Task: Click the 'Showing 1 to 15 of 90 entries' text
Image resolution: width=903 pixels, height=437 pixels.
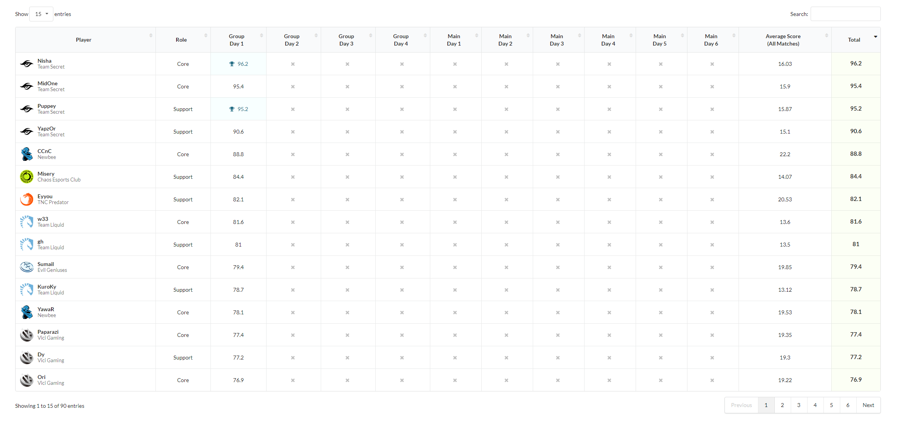Action: pos(49,406)
